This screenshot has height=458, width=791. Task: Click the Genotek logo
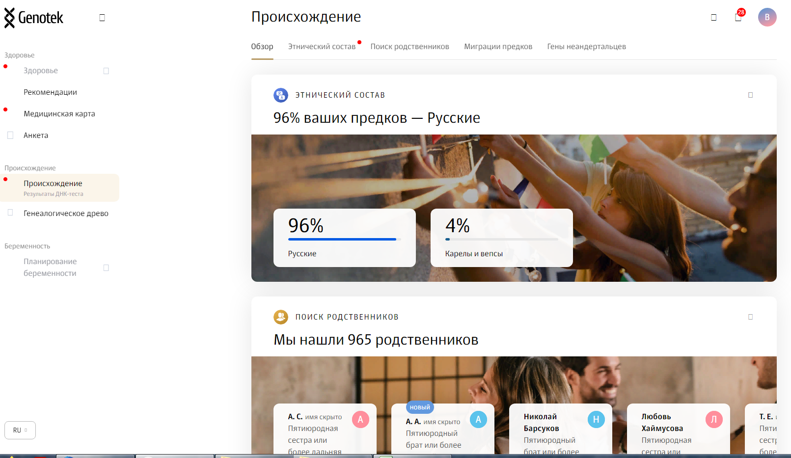click(x=34, y=18)
